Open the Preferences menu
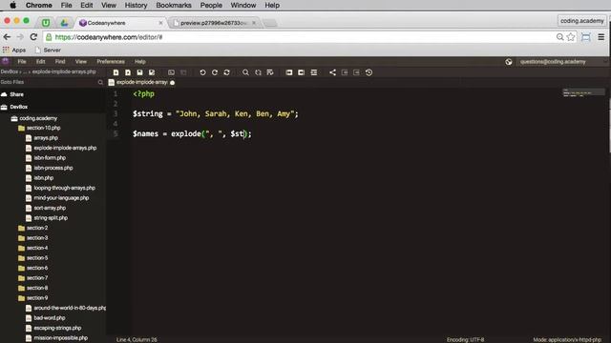 coord(111,61)
